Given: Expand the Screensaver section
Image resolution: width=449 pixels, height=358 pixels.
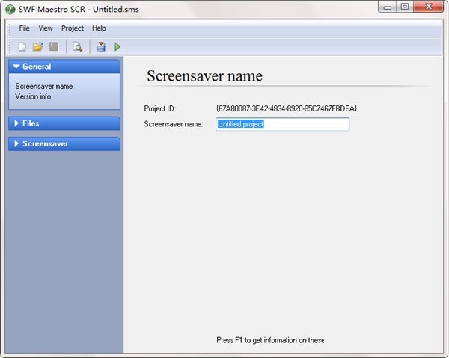Looking at the screenshot, I should click(x=64, y=143).
